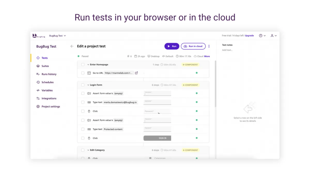
Task: Open the three-dot more options menu
Action: pos(209,46)
